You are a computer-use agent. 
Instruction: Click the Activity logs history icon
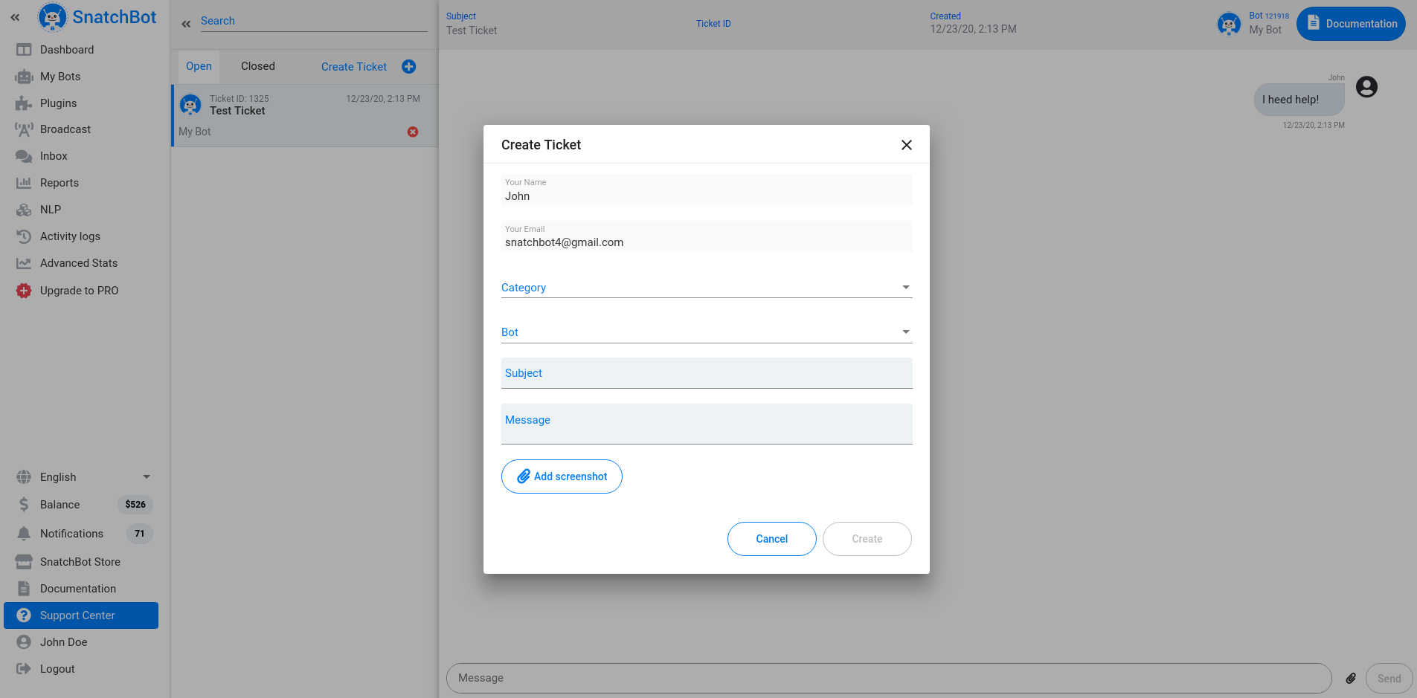[24, 236]
